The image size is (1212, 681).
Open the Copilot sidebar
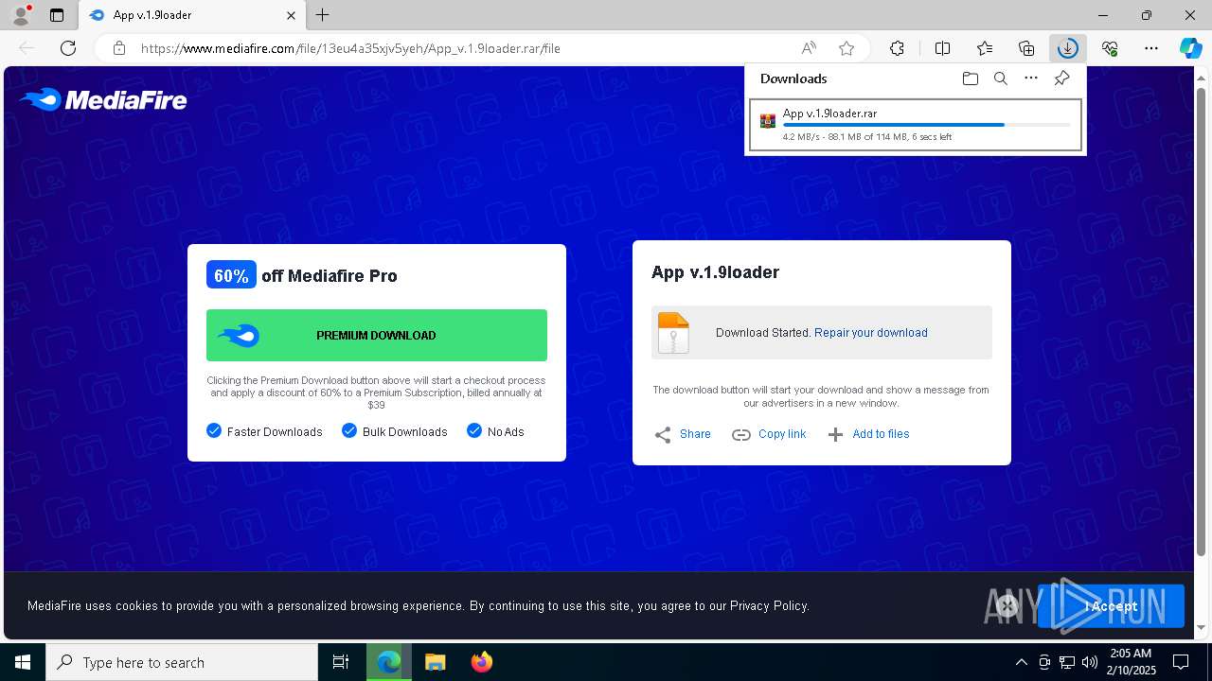pos(1190,48)
